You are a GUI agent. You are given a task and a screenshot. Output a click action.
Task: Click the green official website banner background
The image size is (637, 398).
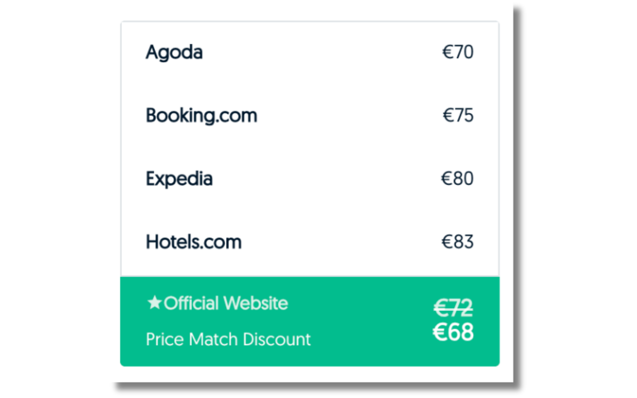pos(368,321)
